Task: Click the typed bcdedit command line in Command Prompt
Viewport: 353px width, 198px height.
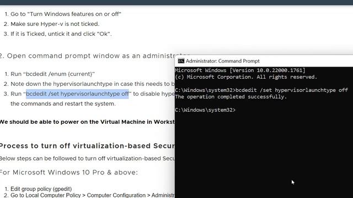Action: [261, 90]
